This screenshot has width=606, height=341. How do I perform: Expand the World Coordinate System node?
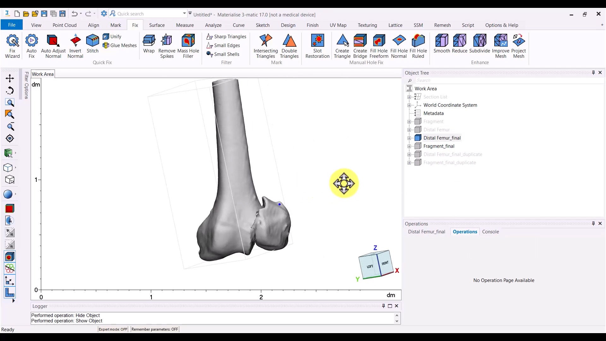(409, 105)
